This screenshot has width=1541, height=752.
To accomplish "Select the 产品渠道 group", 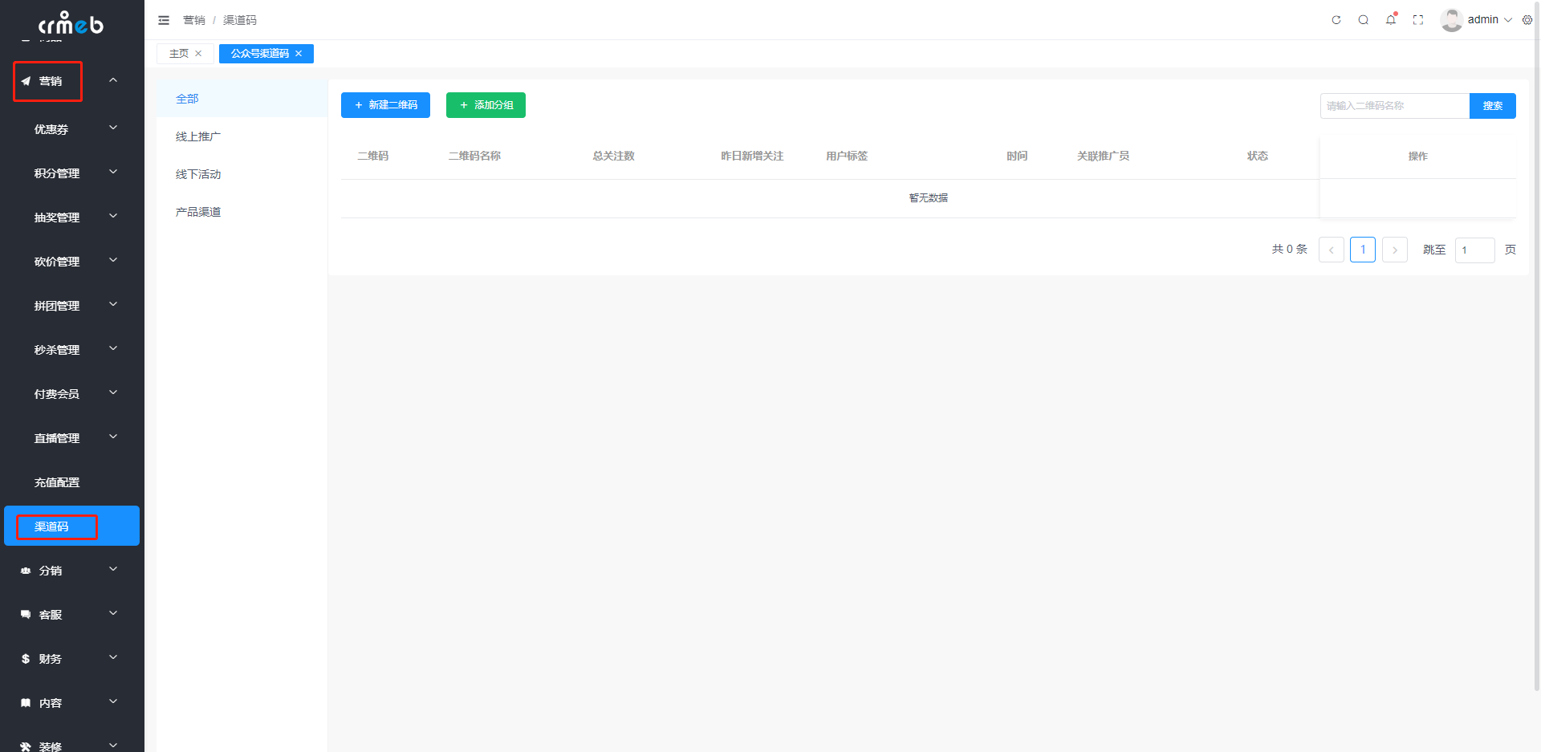I will pyautogui.click(x=242, y=212).
